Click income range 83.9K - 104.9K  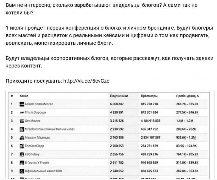tap(187, 146)
